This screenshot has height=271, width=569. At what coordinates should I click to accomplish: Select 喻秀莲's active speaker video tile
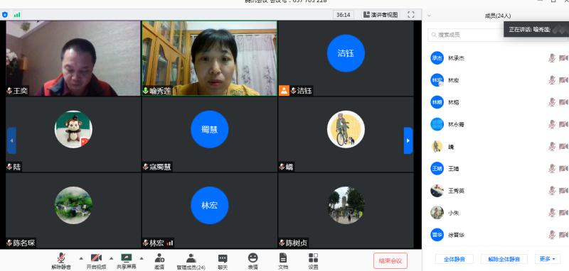(x=209, y=58)
